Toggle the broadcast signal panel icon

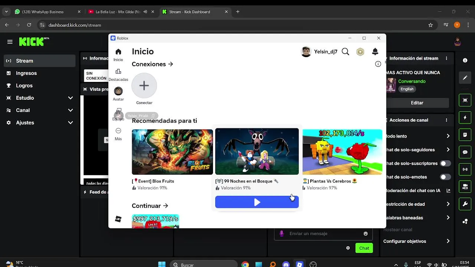pos(465,169)
